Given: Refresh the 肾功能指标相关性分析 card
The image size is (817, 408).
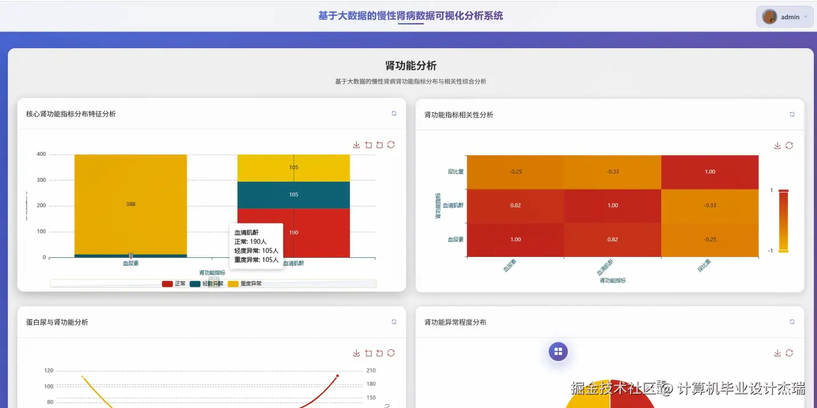Looking at the screenshot, I should (x=792, y=114).
